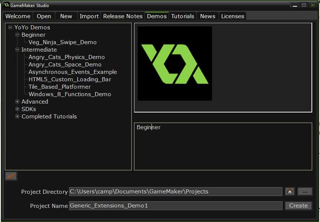Minimize the GameMaker: Studio window
Image resolution: width=320 pixels, height=222 pixels.
[x=295, y=5]
